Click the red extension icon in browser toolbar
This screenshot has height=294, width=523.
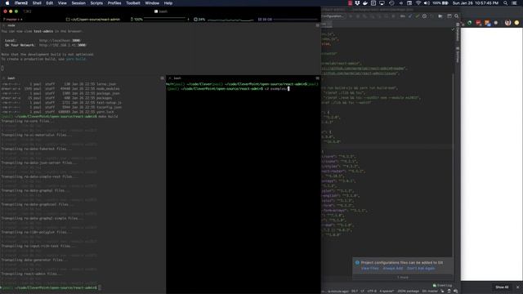click(x=479, y=23)
